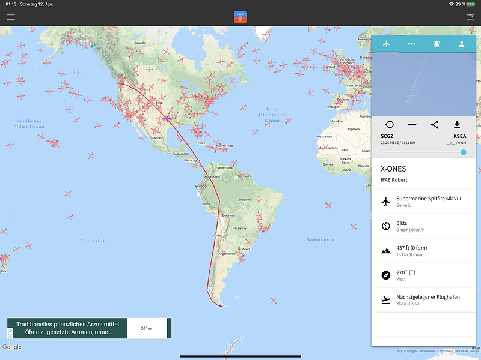The image size is (481, 360).
Task: Click the mountain altitude icon
Action: point(385,251)
